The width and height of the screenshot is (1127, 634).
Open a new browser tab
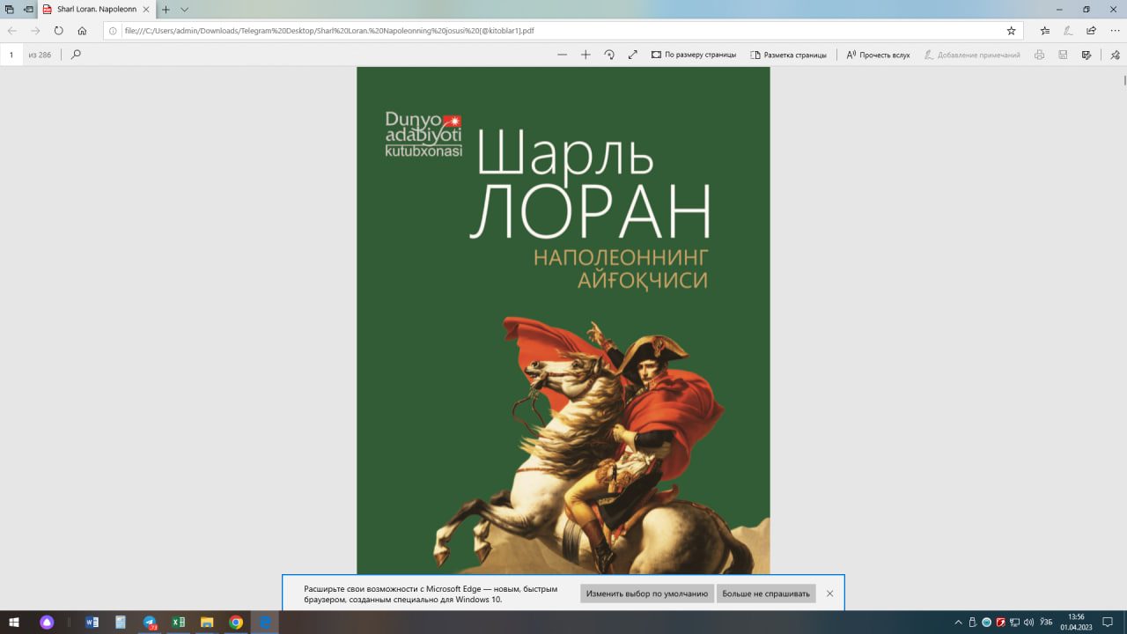[166, 10]
